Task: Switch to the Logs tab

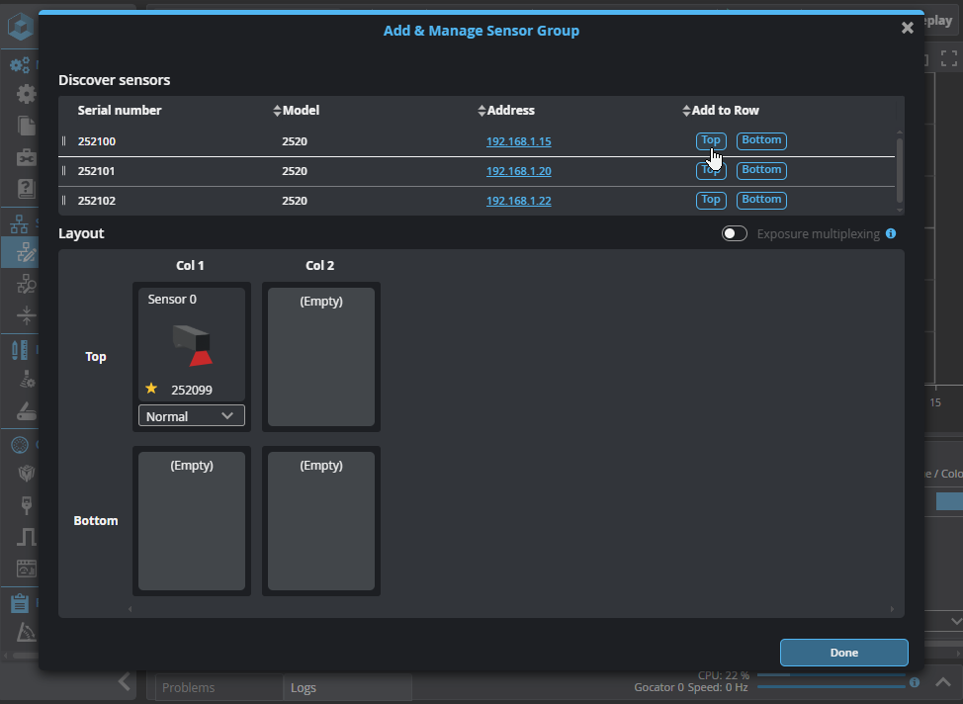Action: pyautogui.click(x=305, y=687)
